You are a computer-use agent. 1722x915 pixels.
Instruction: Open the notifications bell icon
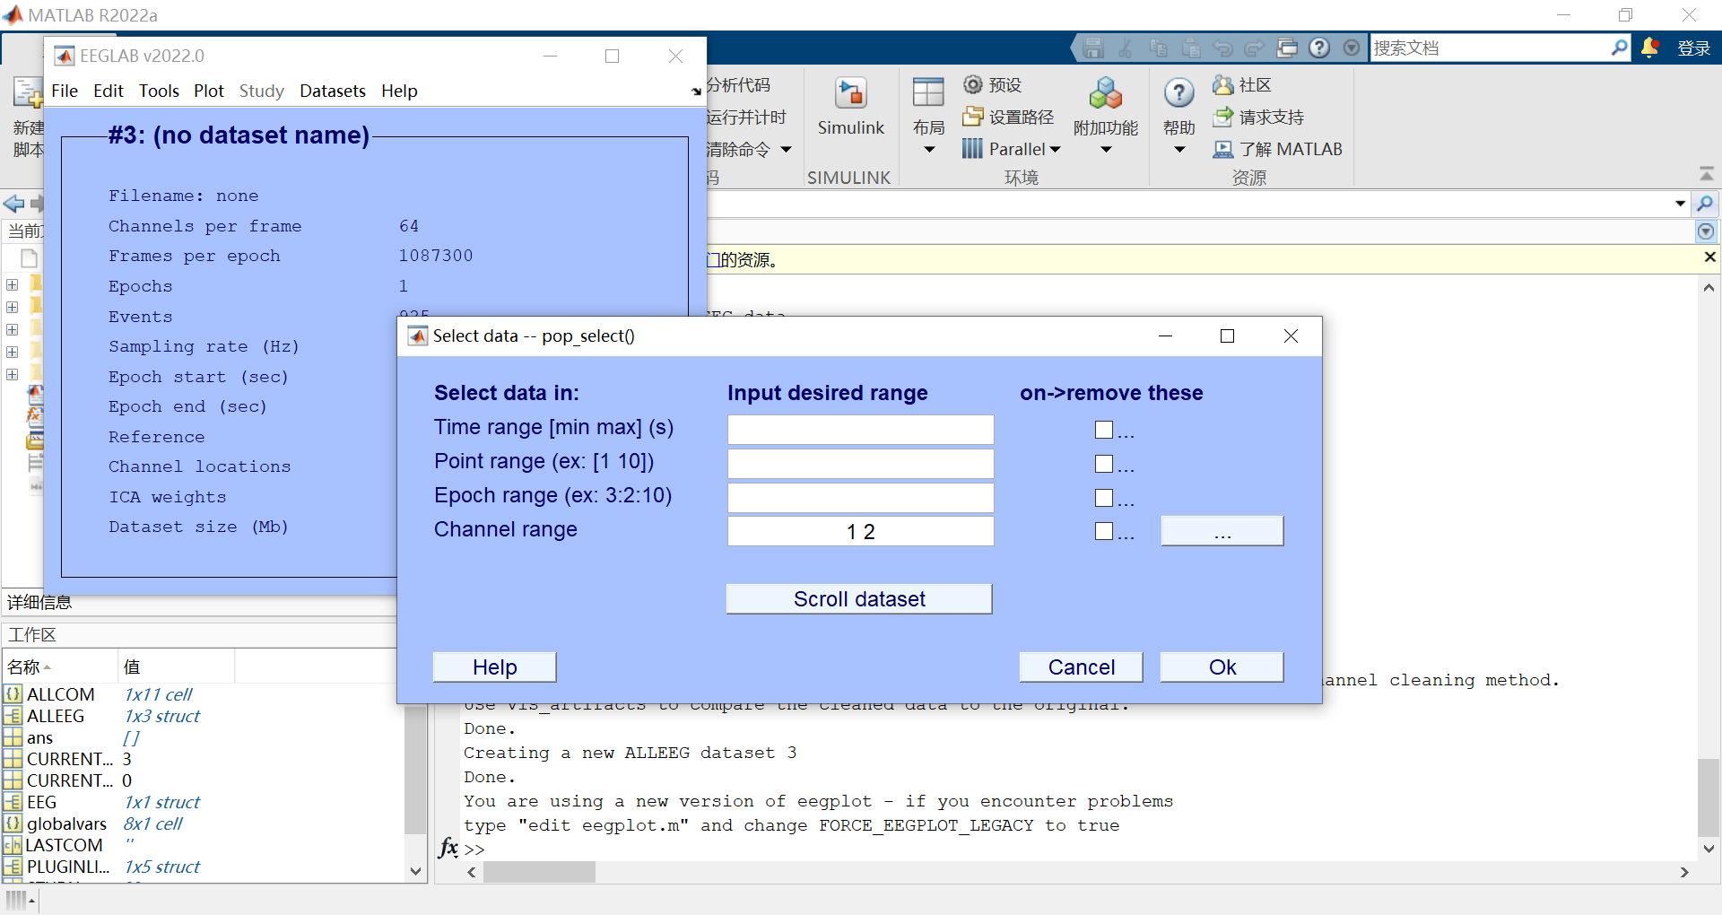pos(1649,48)
